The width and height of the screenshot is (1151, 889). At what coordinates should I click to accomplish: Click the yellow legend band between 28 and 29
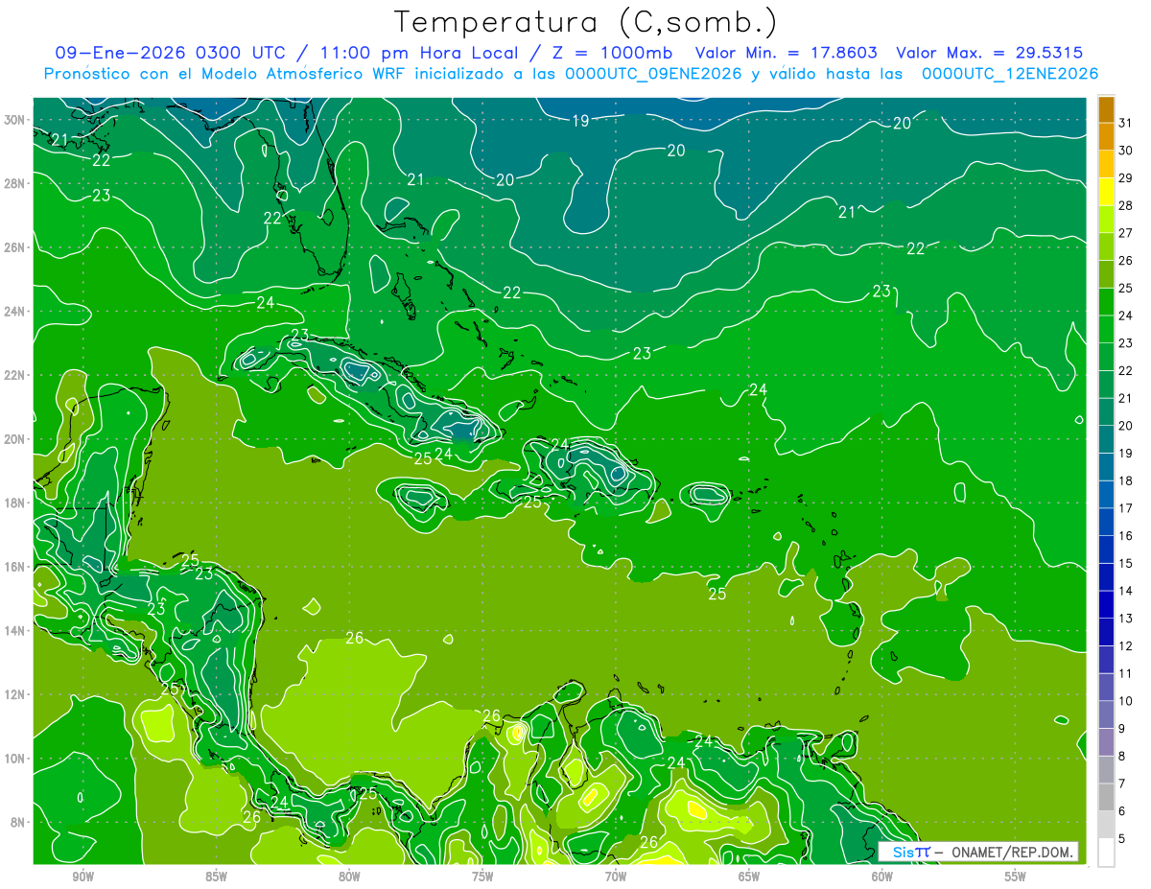1106,192
